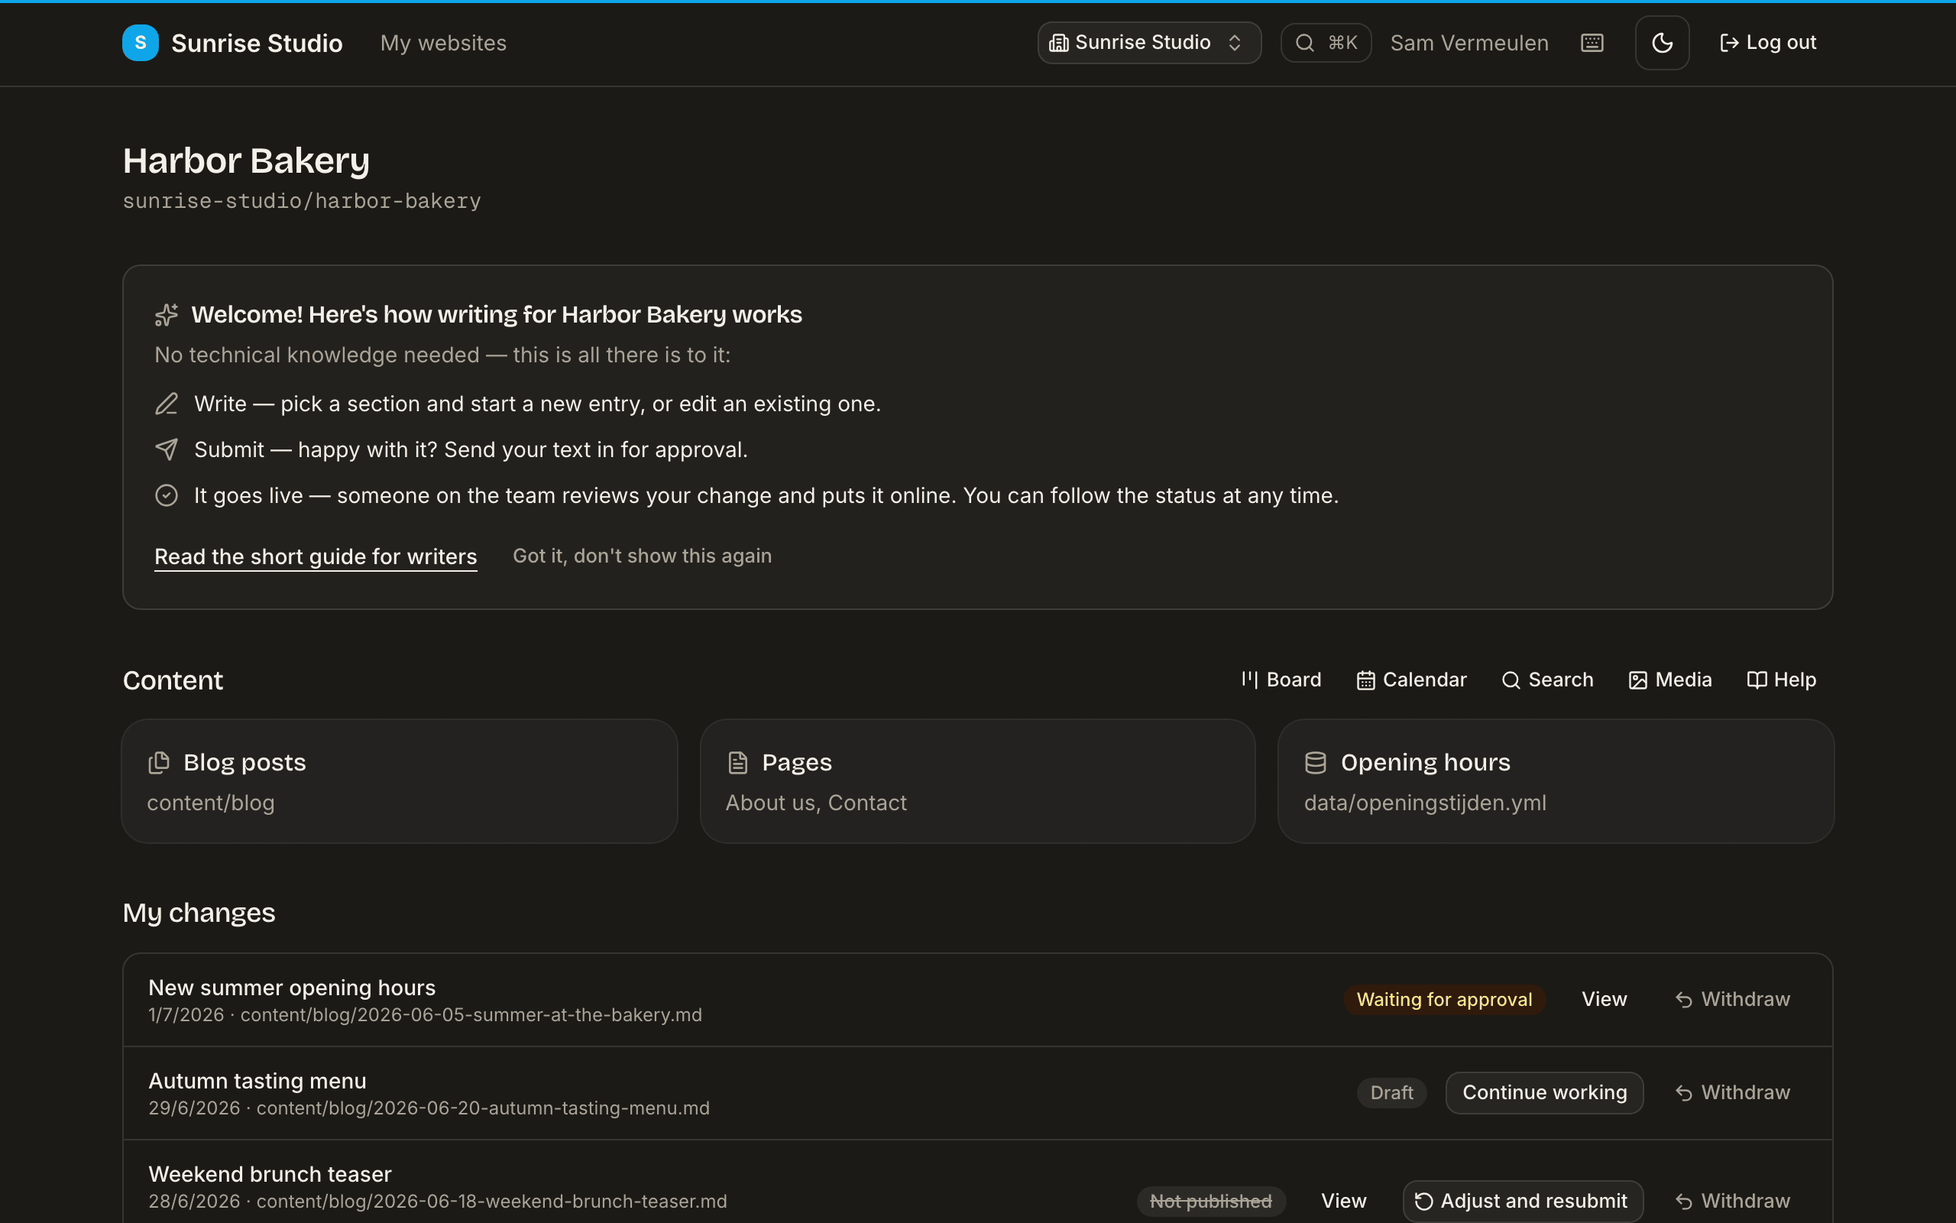Click the check-circle It goes live icon

166,495
